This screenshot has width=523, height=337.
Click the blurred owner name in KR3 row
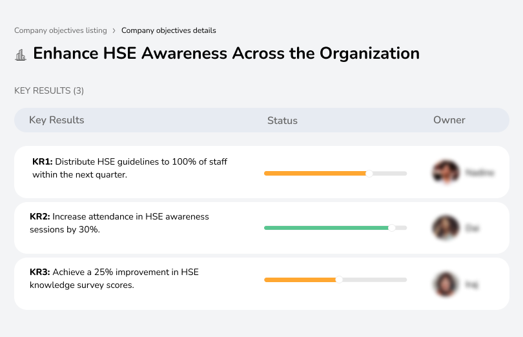[472, 285]
